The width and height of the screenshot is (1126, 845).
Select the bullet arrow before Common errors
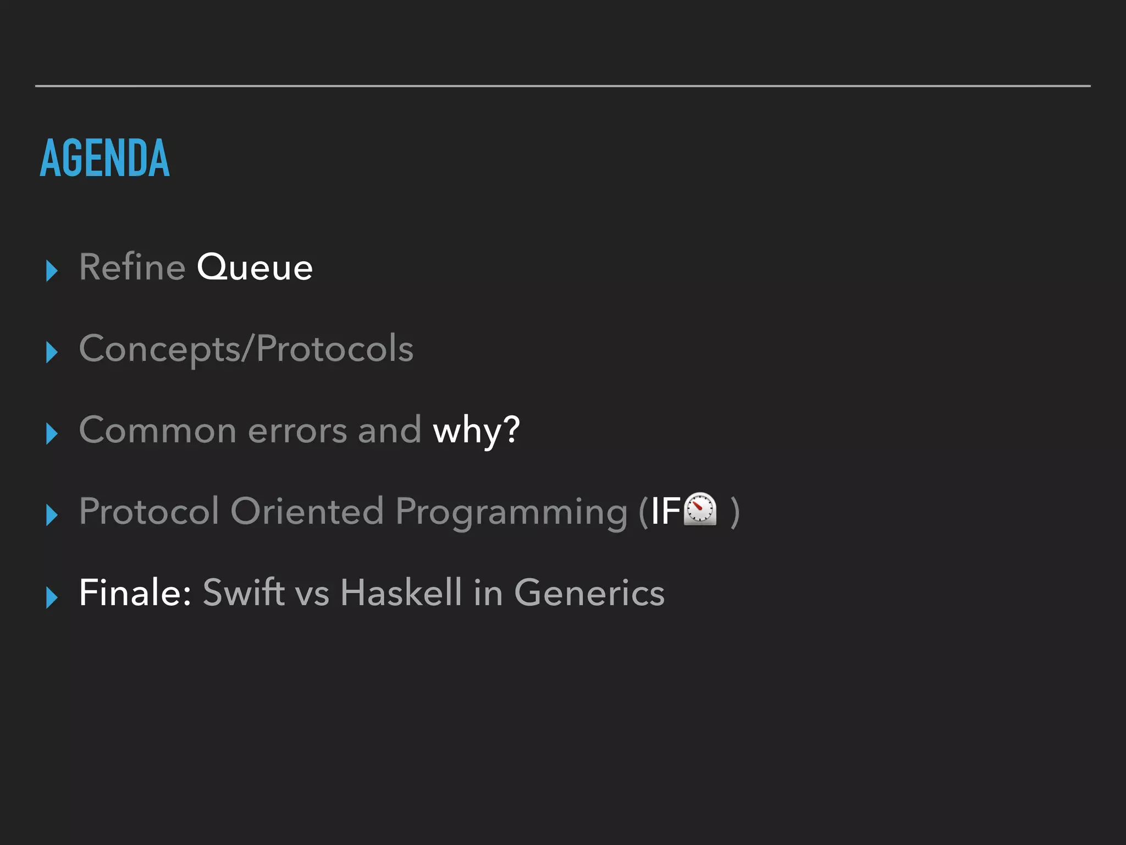pos(52,434)
